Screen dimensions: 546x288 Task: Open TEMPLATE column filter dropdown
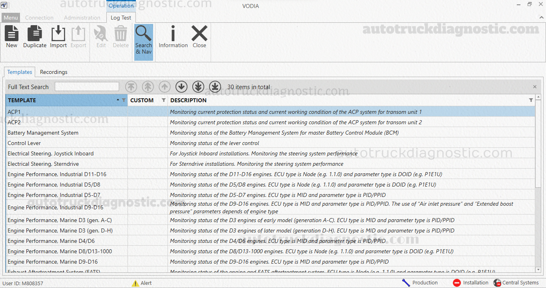point(124,100)
